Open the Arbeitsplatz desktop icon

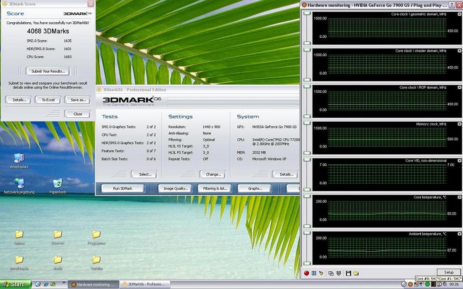coord(19,161)
